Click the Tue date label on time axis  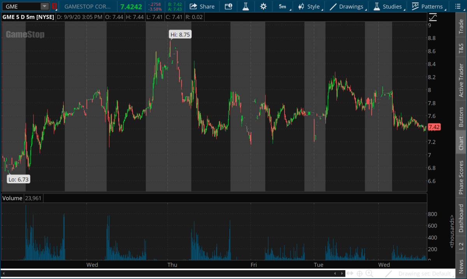click(318, 265)
